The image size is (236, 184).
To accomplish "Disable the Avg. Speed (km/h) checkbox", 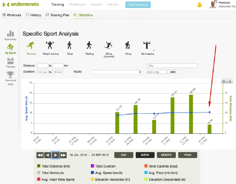I will [92, 173].
